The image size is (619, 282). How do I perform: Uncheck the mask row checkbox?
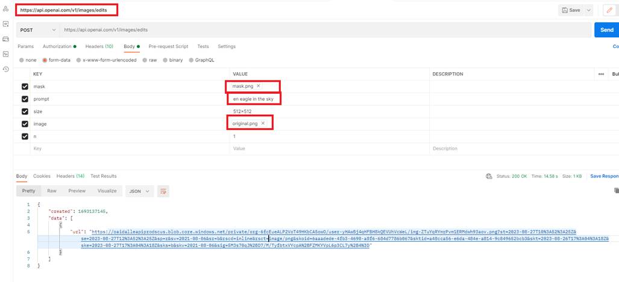tap(25, 86)
